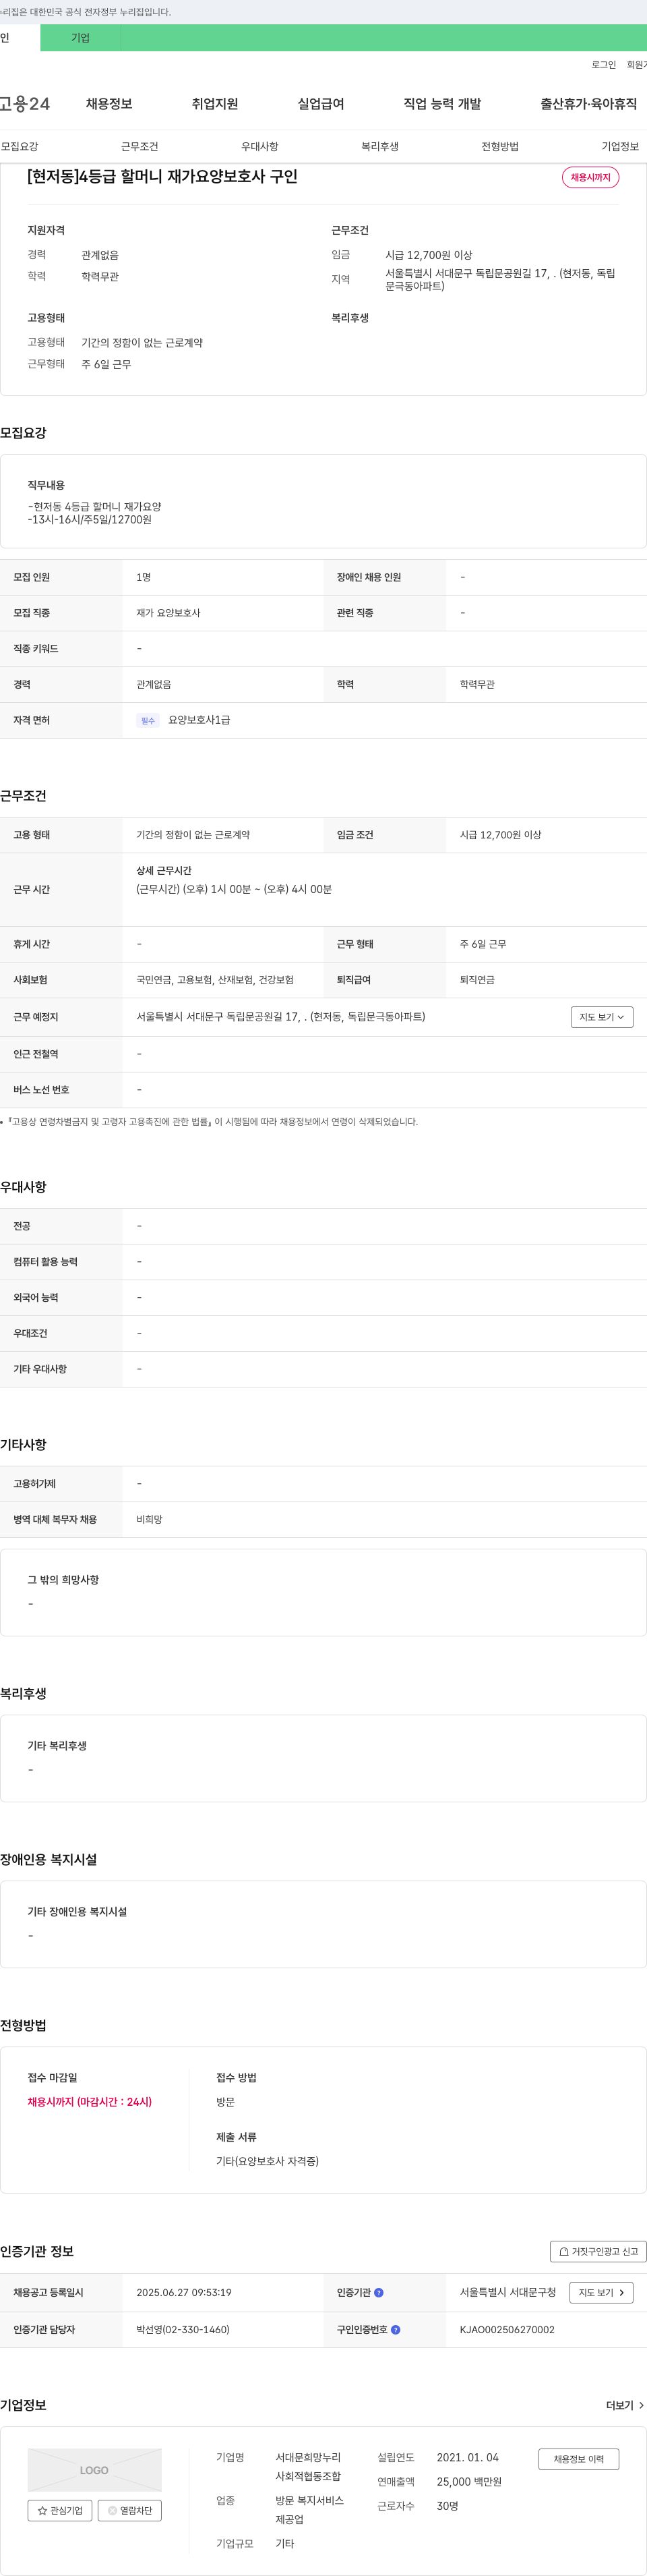647x2576 pixels.
Task: Click the 25,000 백만원 revenue value
Action: point(469,2482)
